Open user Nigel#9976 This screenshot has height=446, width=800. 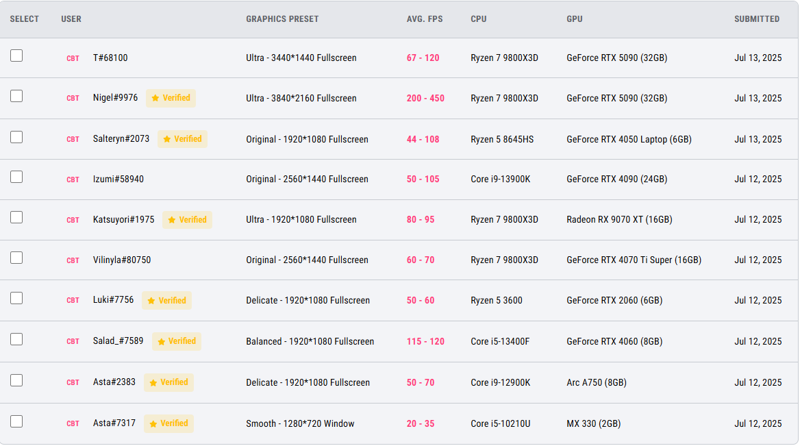click(115, 97)
